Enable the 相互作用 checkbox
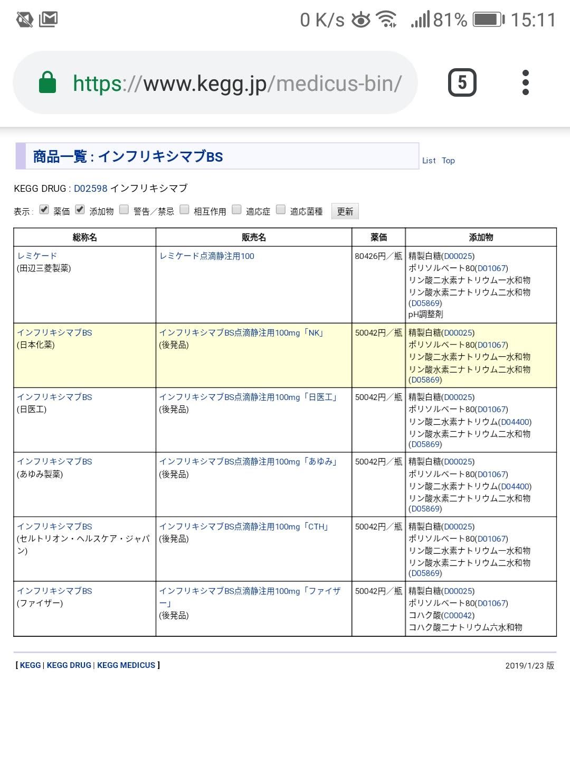The height and width of the screenshot is (761, 570). point(184,210)
